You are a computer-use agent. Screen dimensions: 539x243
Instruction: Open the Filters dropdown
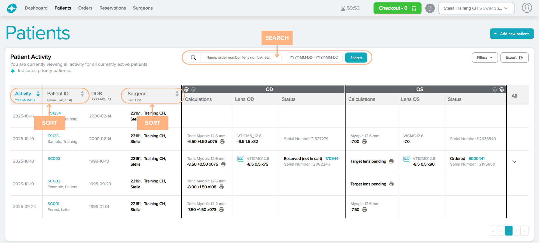tap(485, 57)
